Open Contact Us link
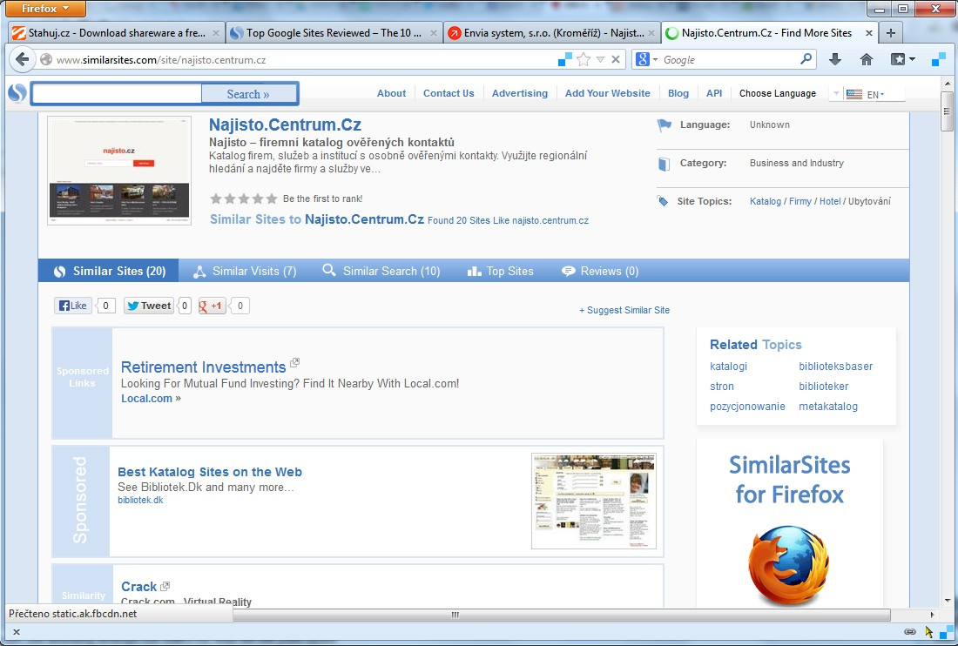Viewport: 958px width, 646px height. tap(449, 93)
